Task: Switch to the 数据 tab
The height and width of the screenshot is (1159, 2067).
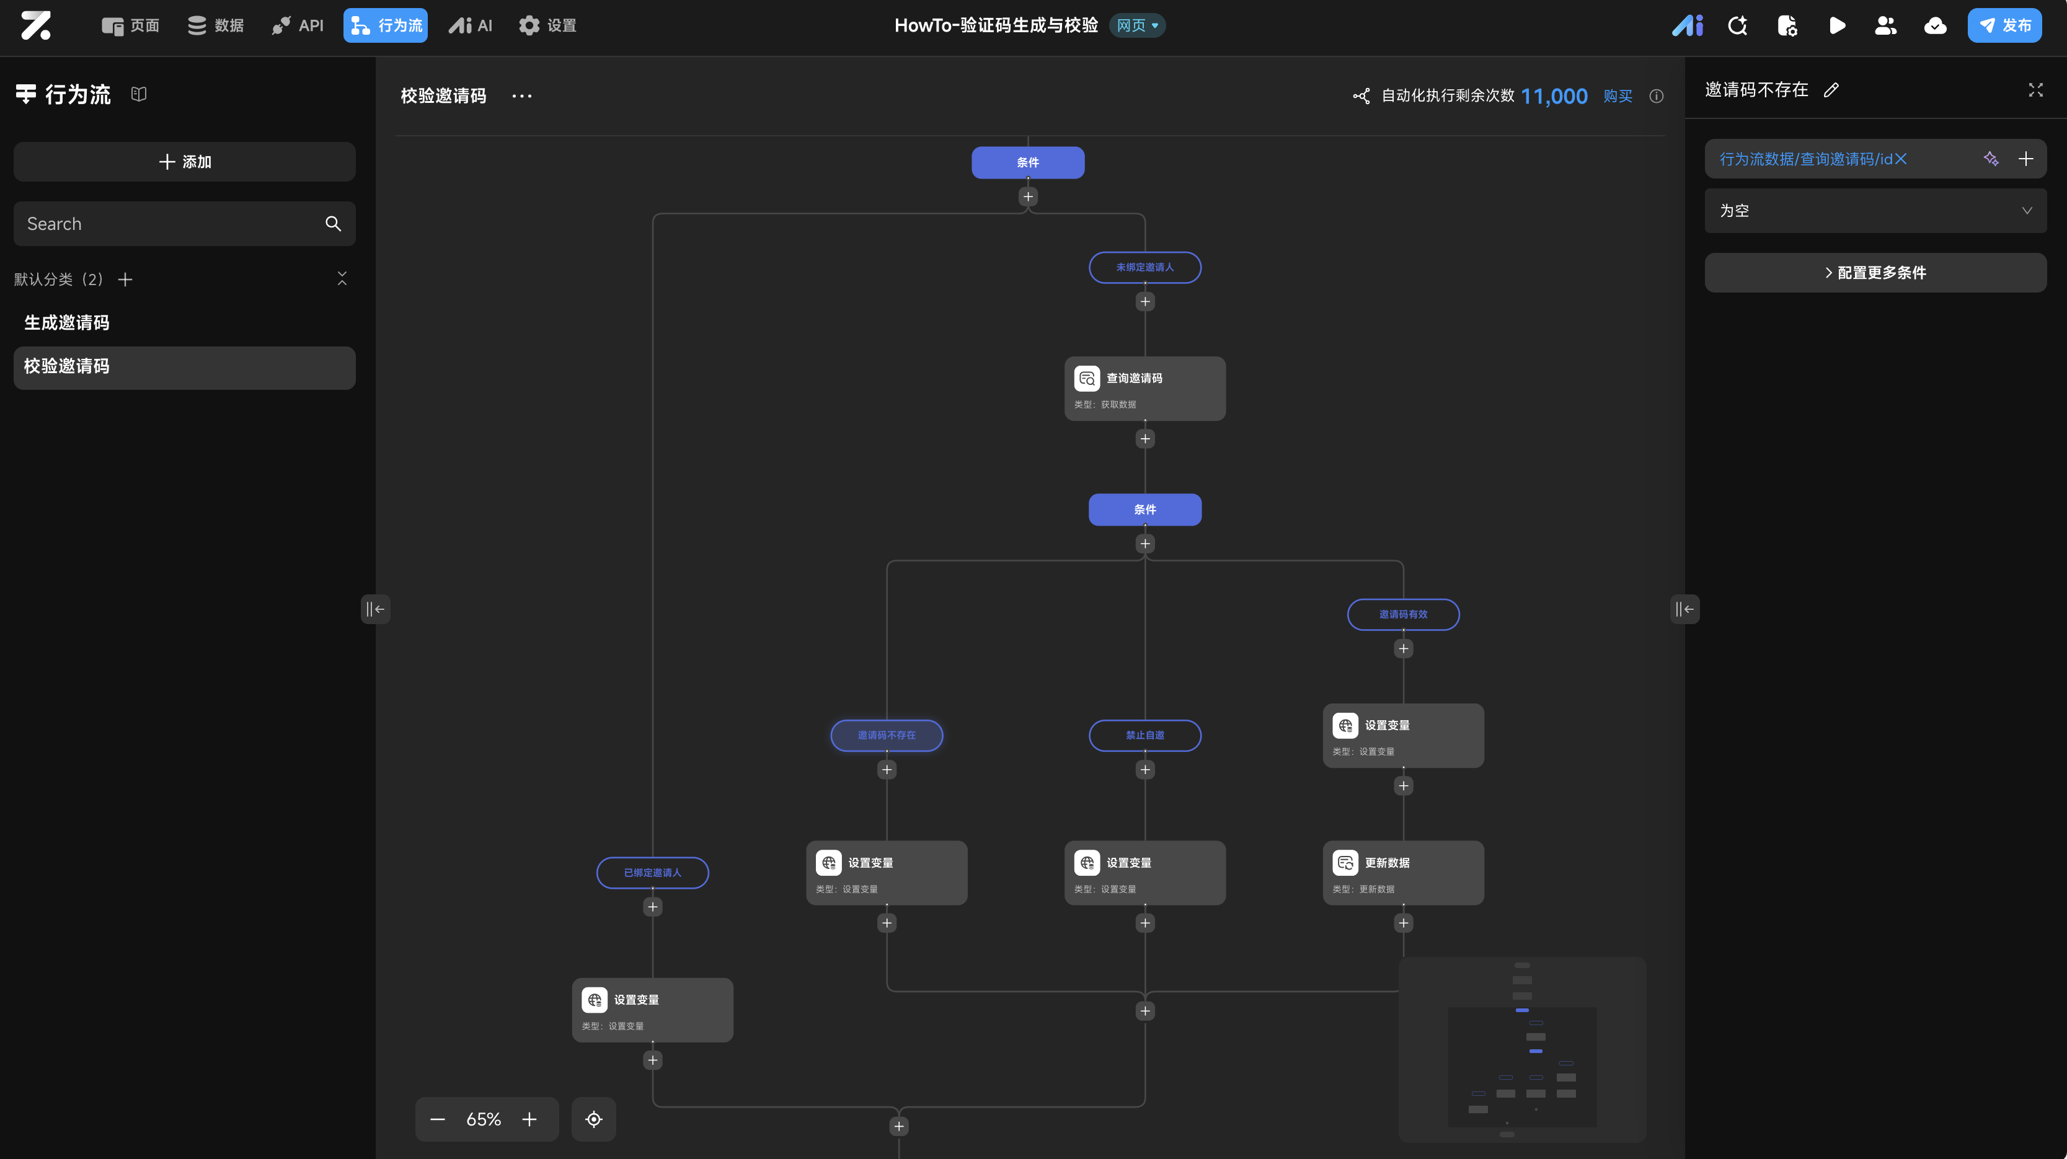Action: [215, 25]
